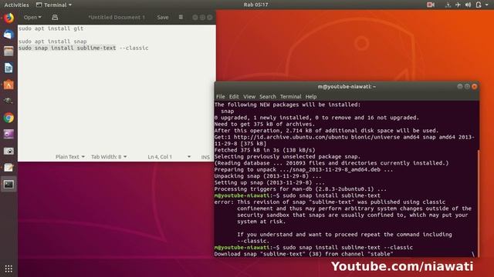
Task: Click 'sudo apt install snap' line in gedit
Action: pos(52,41)
